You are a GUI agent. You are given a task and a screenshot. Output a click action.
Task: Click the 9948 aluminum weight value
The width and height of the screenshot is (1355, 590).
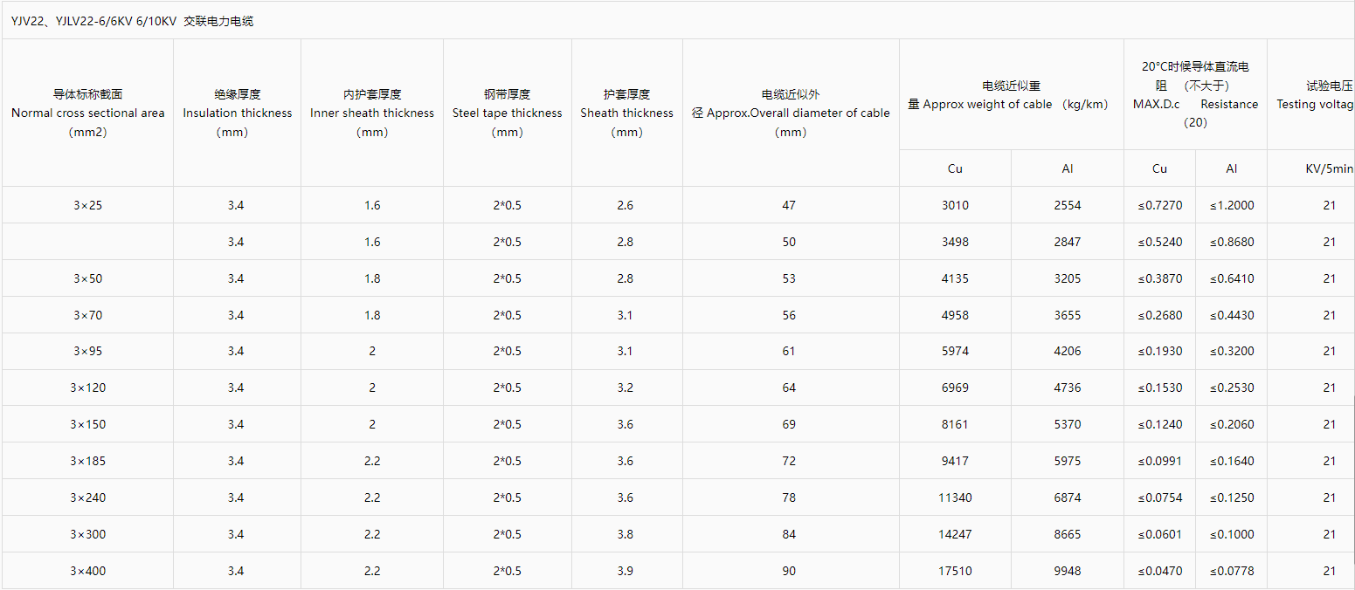click(x=1067, y=571)
